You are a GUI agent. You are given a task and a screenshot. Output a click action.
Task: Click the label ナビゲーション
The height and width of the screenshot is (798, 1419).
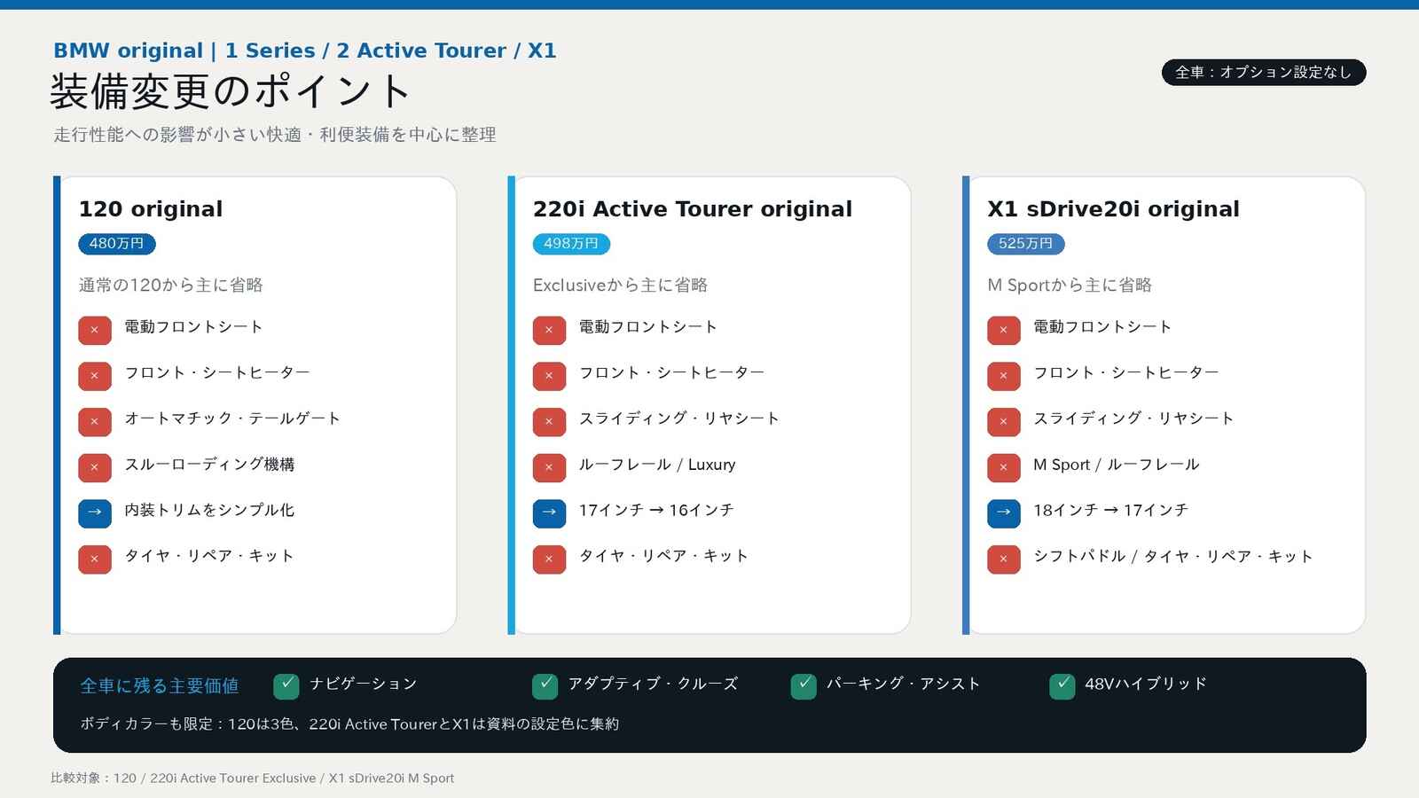pos(363,684)
